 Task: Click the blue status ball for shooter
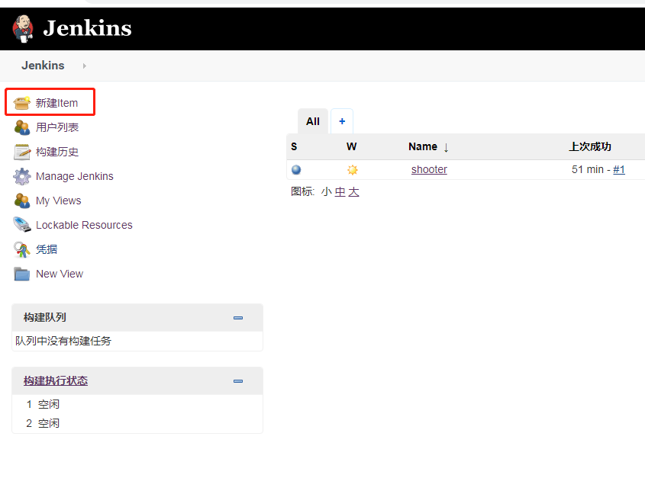[x=296, y=170]
